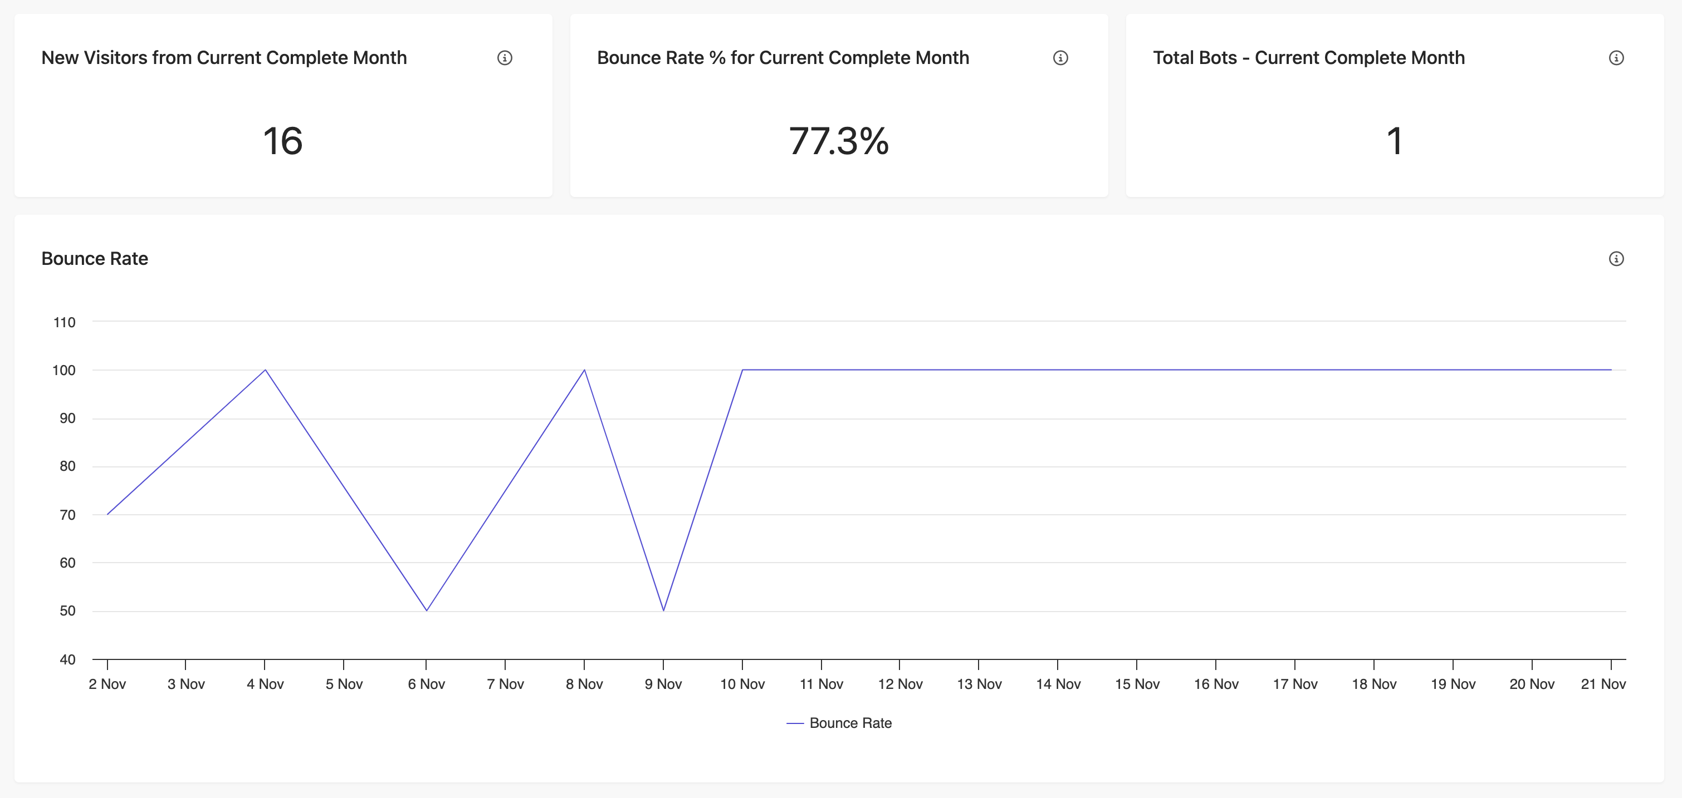Click the 9 Nov axis label
Viewport: 1682px width, 798px height.
click(663, 684)
